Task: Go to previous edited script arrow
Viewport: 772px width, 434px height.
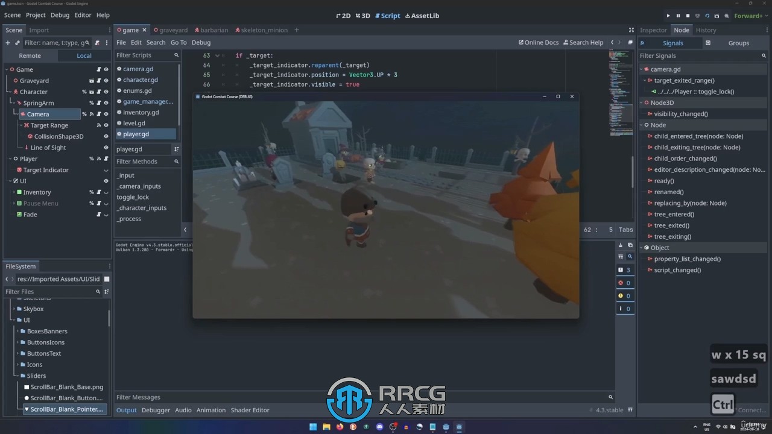Action: 612,42
